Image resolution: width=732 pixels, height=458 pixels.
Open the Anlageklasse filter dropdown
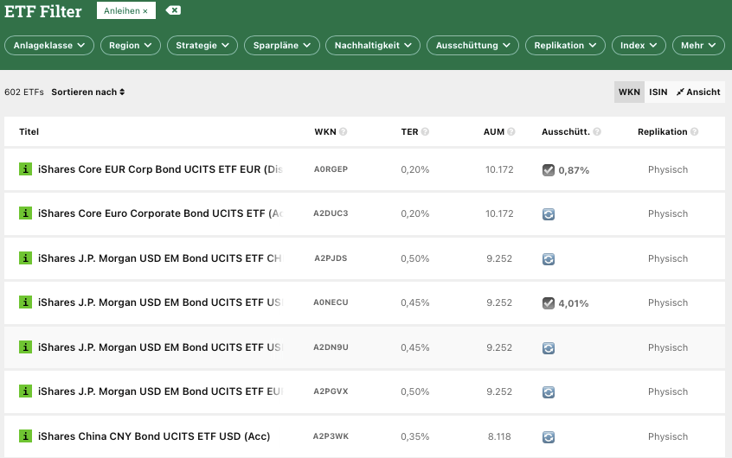tap(49, 45)
